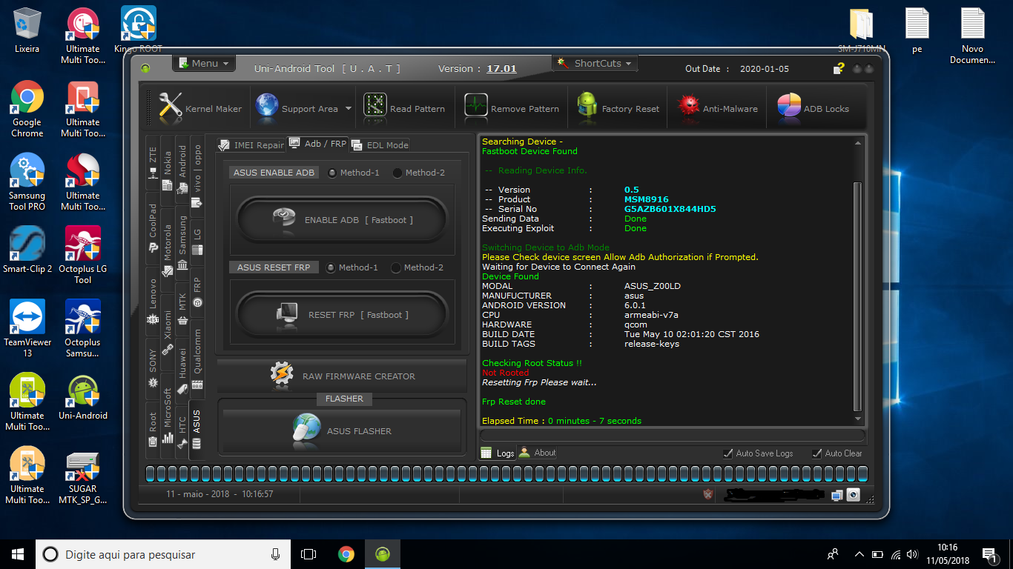Open TeamViewer 13 desktop shortcut
1013x569 pixels.
tap(27, 328)
